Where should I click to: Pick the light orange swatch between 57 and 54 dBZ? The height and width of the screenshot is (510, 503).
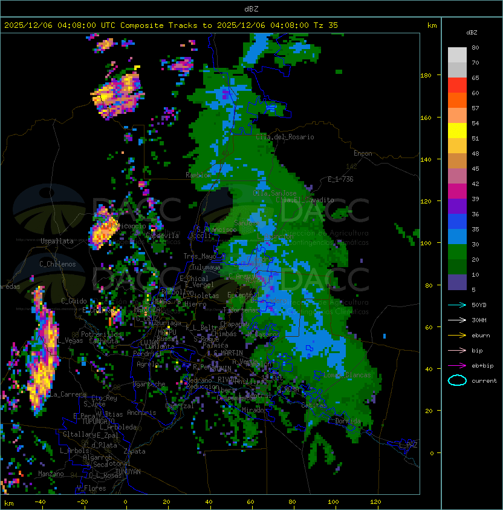coord(457,116)
